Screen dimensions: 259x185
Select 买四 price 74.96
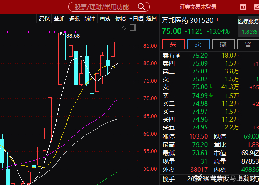coord(200,119)
